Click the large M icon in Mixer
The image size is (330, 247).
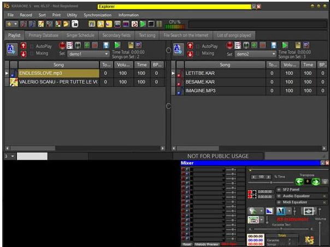[x=281, y=210]
